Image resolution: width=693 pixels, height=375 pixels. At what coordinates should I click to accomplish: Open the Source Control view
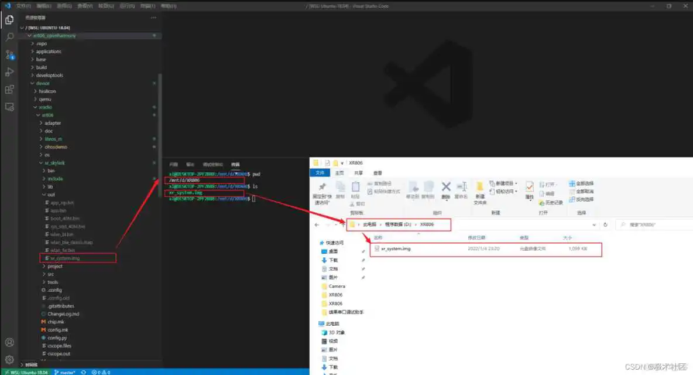click(9, 54)
